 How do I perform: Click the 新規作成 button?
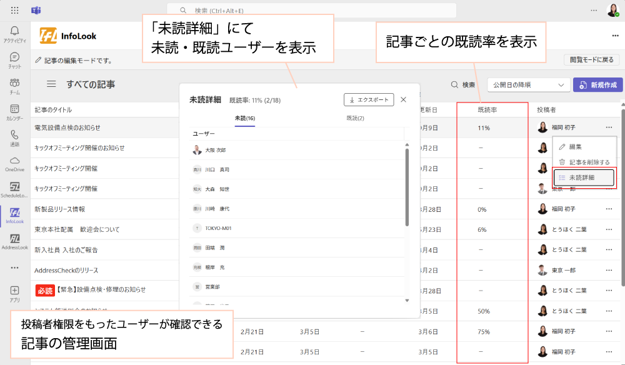[x=598, y=85]
